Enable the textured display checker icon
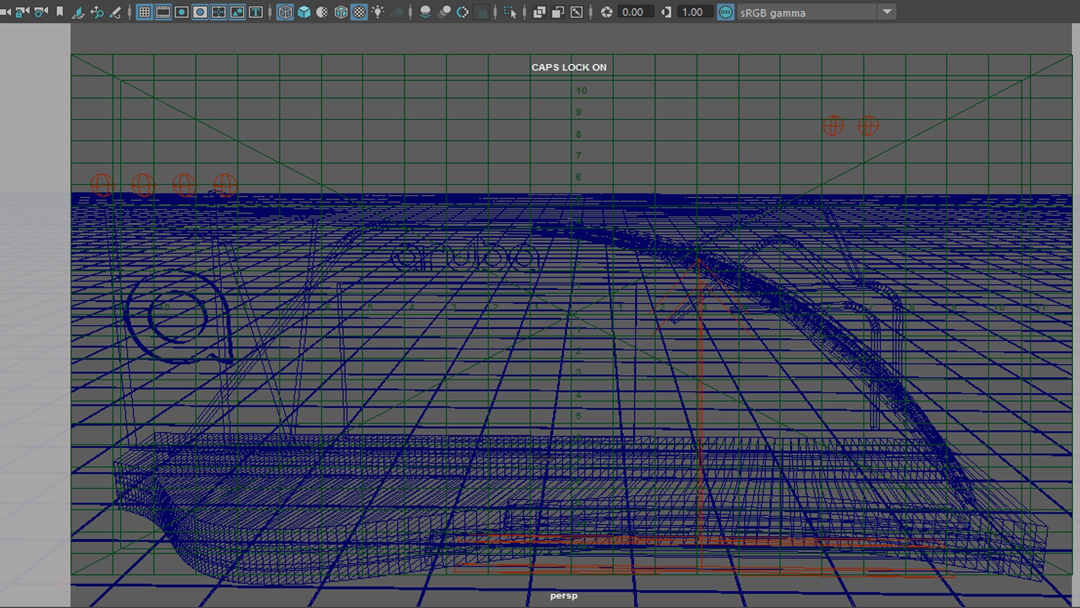This screenshot has height=608, width=1080. 359,12
